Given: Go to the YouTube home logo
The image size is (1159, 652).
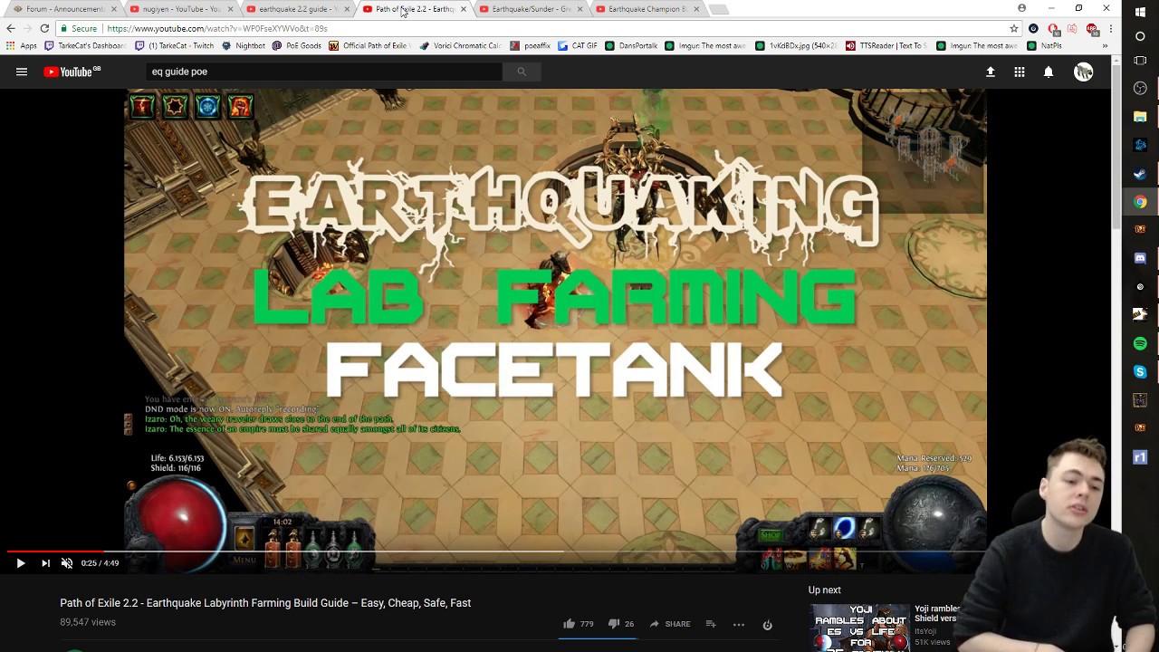Looking at the screenshot, I should (72, 72).
